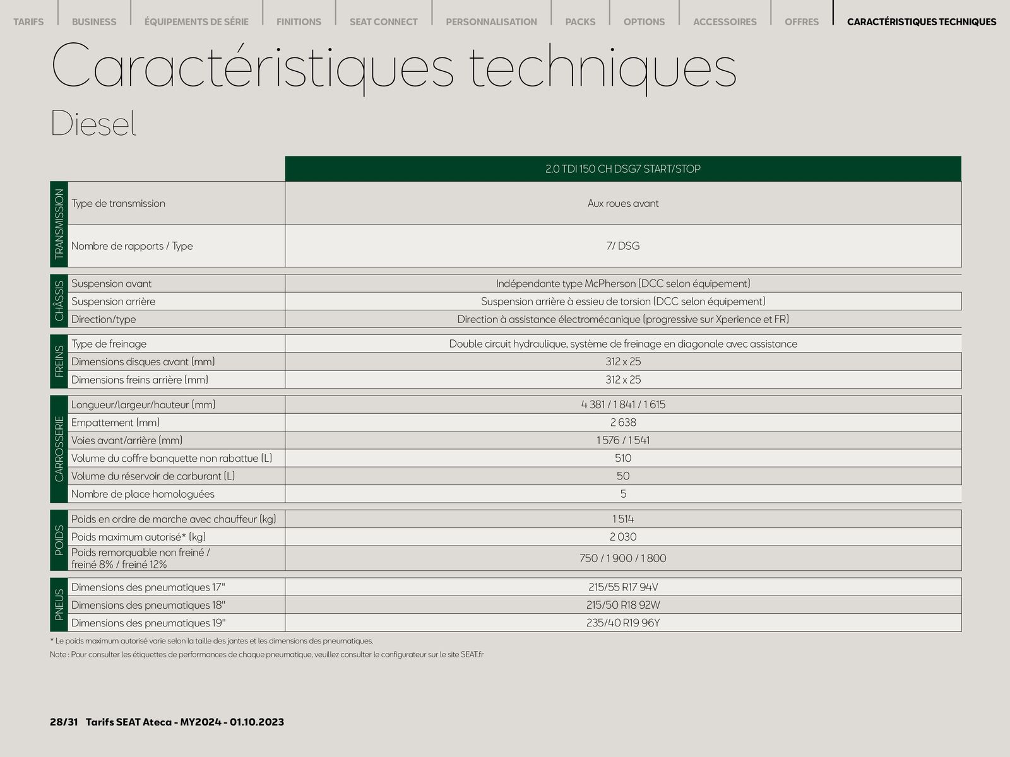Image resolution: width=1010 pixels, height=757 pixels.
Task: Select 'Direction à assistance électromécanique' value
Action: [623, 319]
